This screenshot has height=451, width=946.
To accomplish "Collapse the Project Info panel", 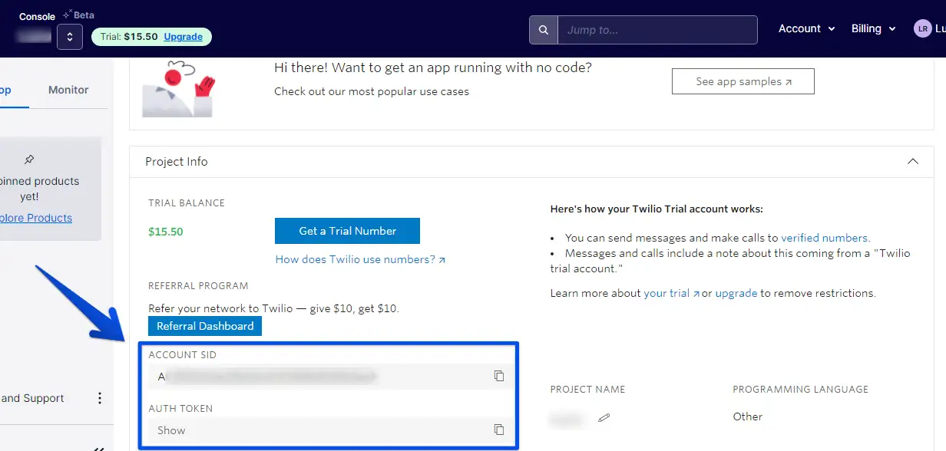I will [912, 162].
